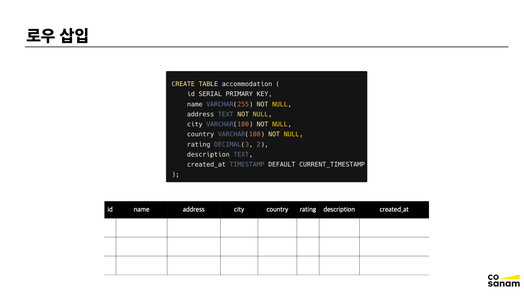Click the created_at column header

coord(394,210)
